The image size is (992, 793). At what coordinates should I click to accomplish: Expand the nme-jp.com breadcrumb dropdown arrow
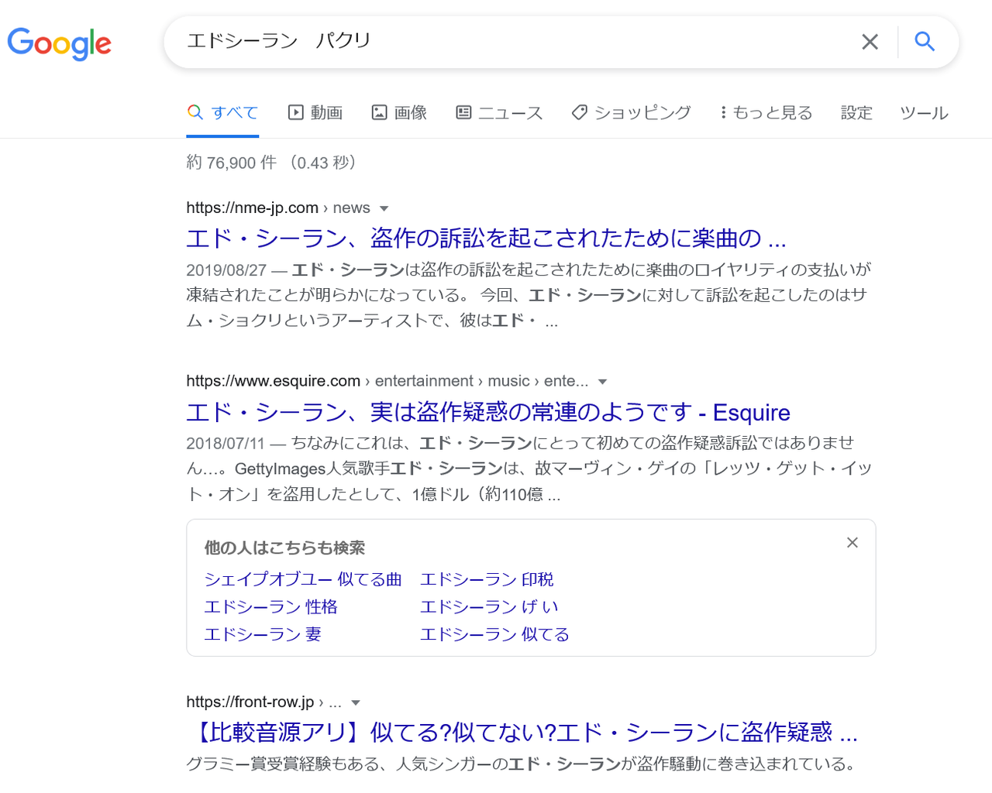tap(384, 208)
